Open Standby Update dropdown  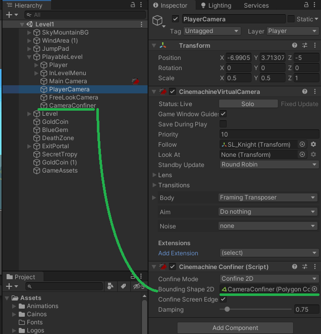[269, 164]
